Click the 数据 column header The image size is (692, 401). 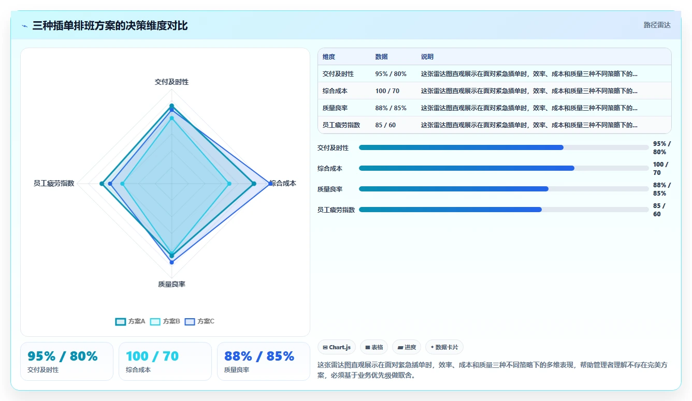pyautogui.click(x=382, y=57)
